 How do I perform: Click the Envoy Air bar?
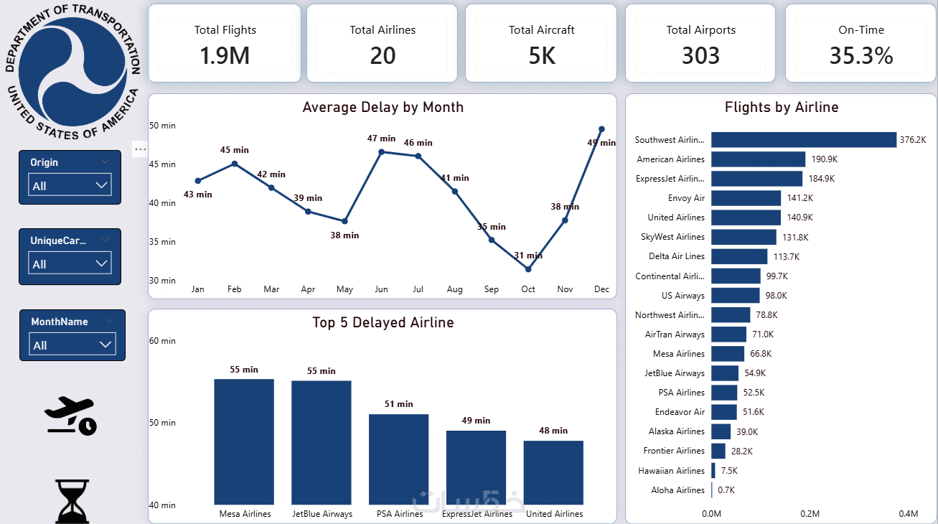coord(746,198)
